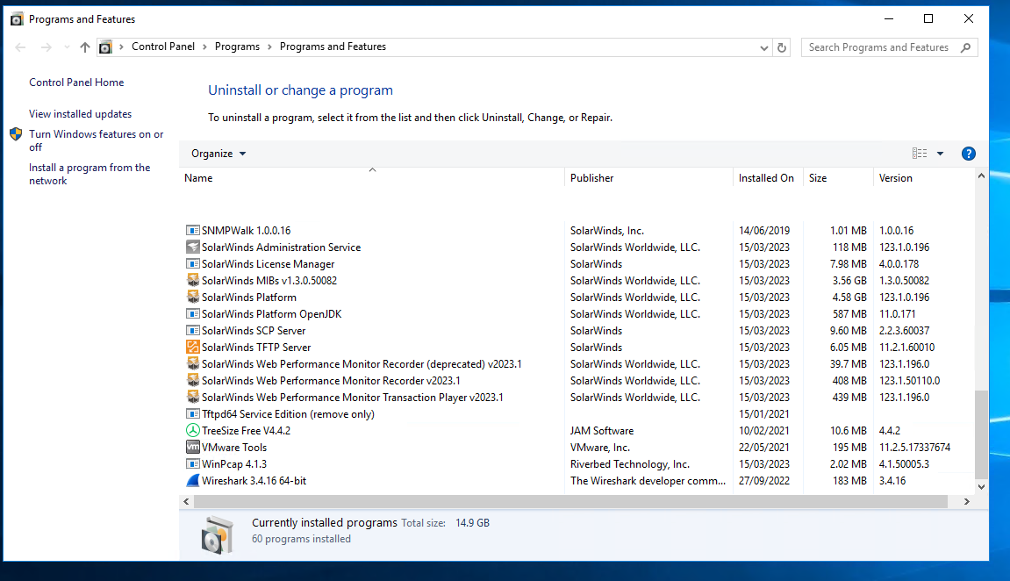Open View installed updates link
The image size is (1010, 581).
click(80, 114)
